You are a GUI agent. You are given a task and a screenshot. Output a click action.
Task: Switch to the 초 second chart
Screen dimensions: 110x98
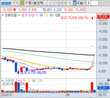pyautogui.click(x=38, y=3)
